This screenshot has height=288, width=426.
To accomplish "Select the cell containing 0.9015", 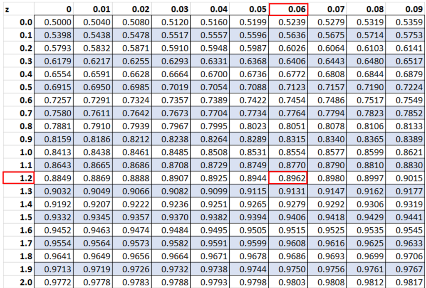I will (406, 178).
